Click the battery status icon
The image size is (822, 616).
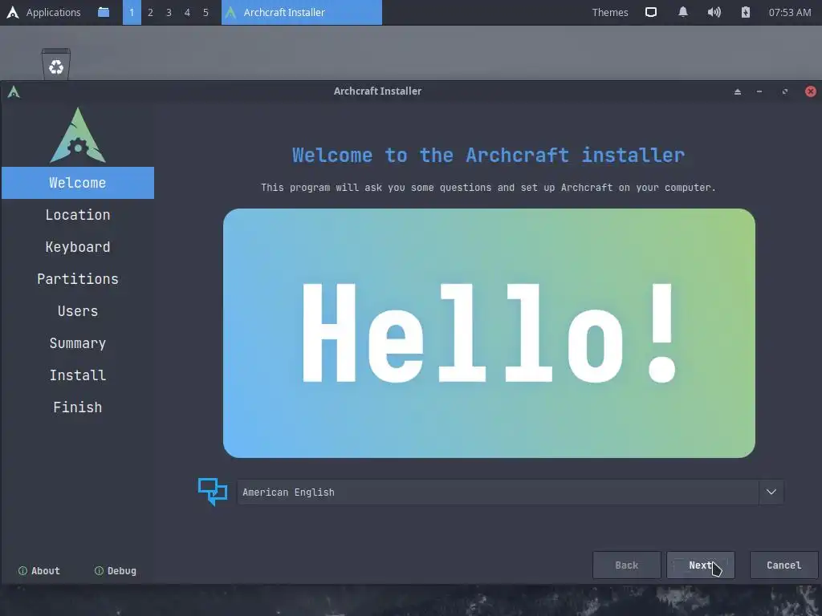(x=746, y=12)
